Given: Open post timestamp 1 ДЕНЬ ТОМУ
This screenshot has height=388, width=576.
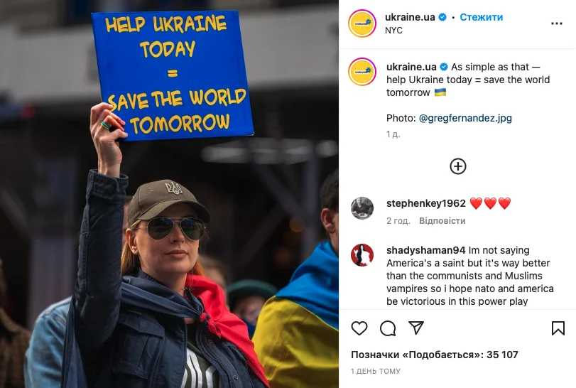Looking at the screenshot, I should point(376,372).
